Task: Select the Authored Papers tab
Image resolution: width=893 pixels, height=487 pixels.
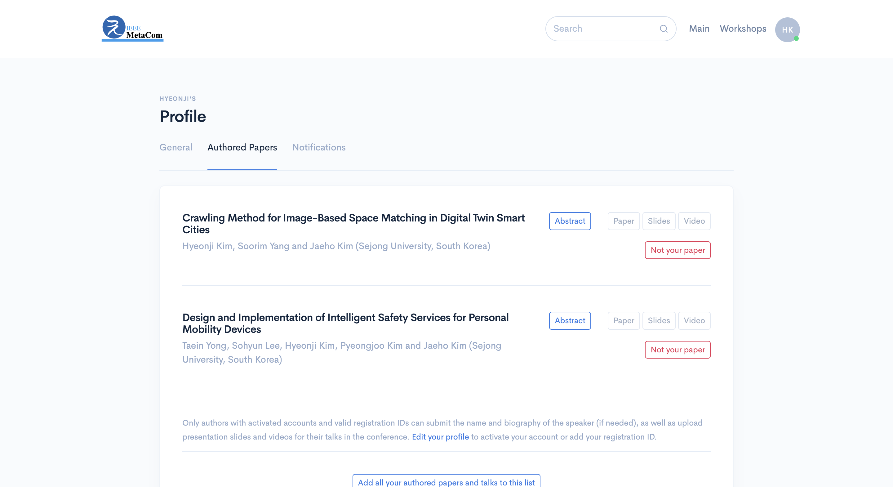Action: (242, 147)
